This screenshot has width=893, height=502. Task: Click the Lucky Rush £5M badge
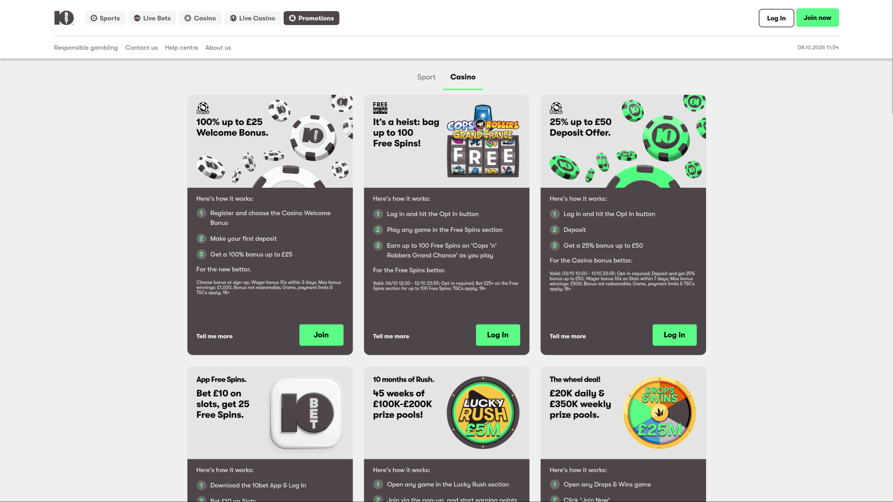point(483,413)
